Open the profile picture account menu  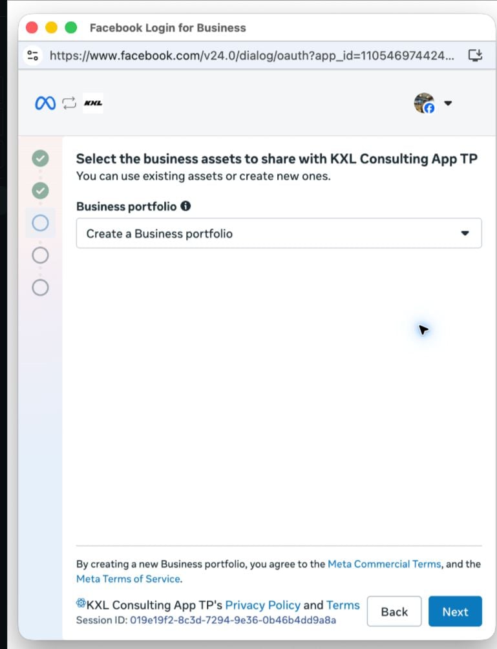[424, 103]
